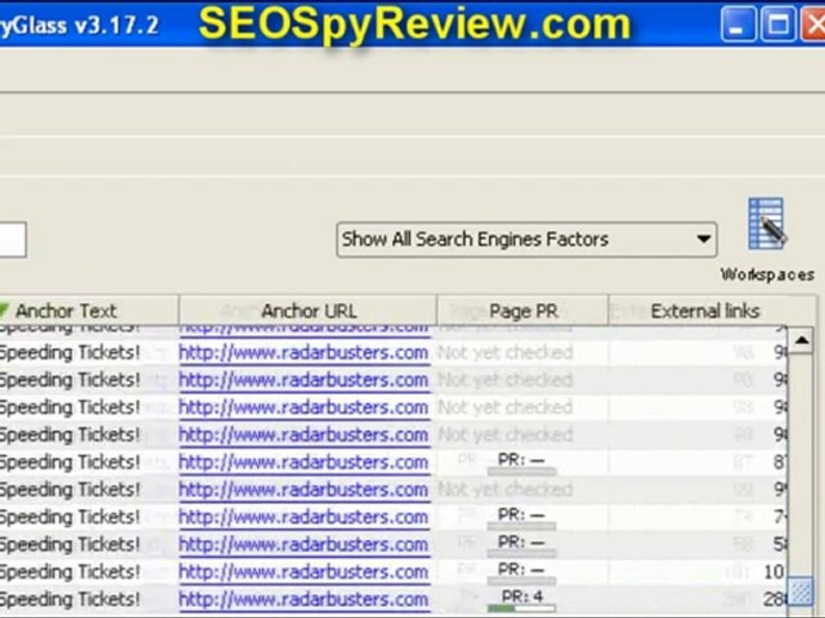Open radarbusters.com link in the PR: 4 row
The height and width of the screenshot is (618, 825).
click(303, 599)
